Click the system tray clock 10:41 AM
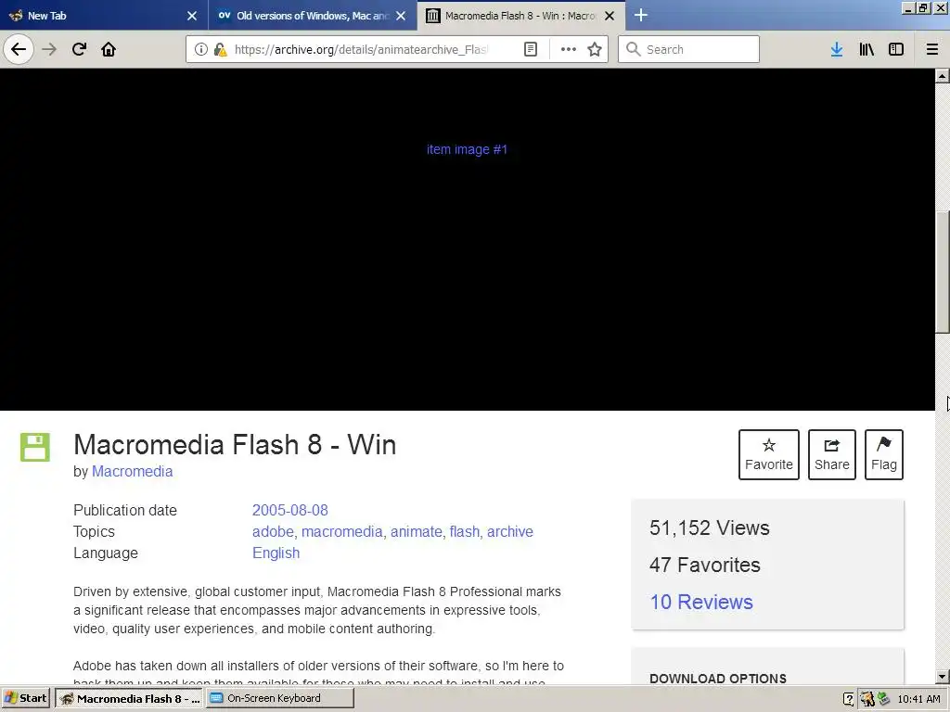The height and width of the screenshot is (712, 950). coord(919,699)
